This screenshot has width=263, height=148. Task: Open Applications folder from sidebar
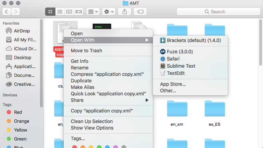(21, 66)
